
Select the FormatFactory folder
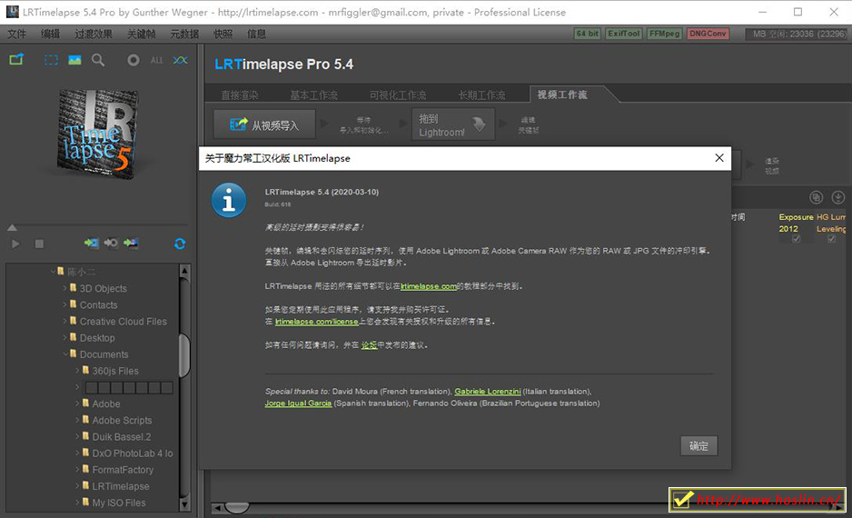click(x=123, y=470)
